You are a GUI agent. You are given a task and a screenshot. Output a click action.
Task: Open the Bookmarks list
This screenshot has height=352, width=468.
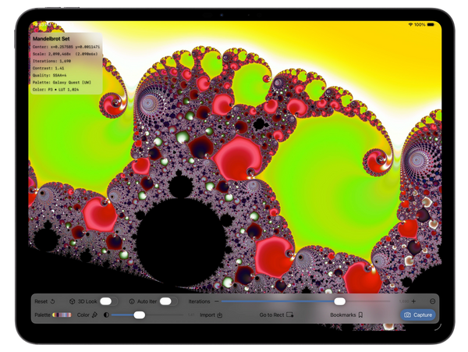(x=346, y=315)
